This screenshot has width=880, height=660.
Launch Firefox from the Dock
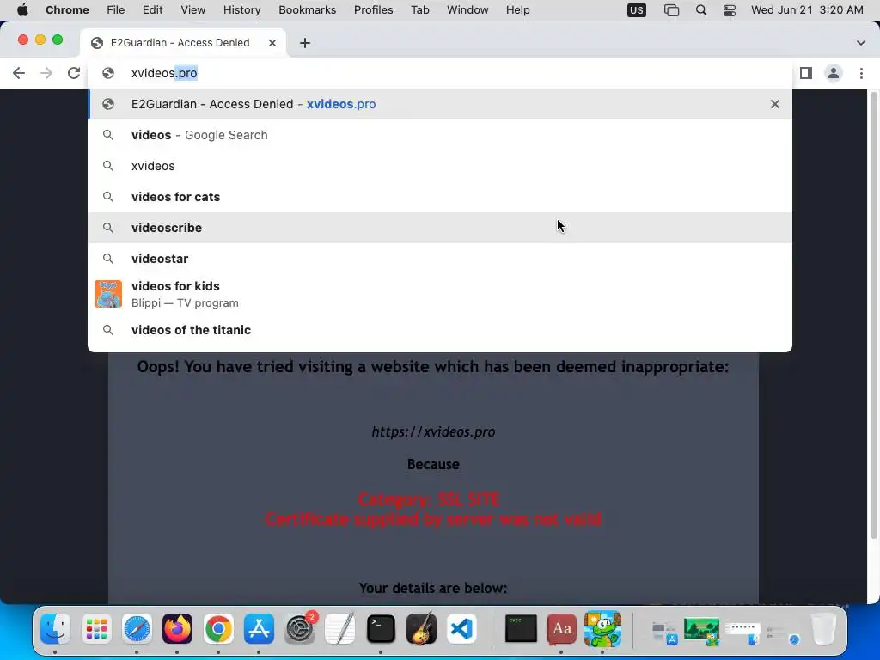[x=177, y=628]
